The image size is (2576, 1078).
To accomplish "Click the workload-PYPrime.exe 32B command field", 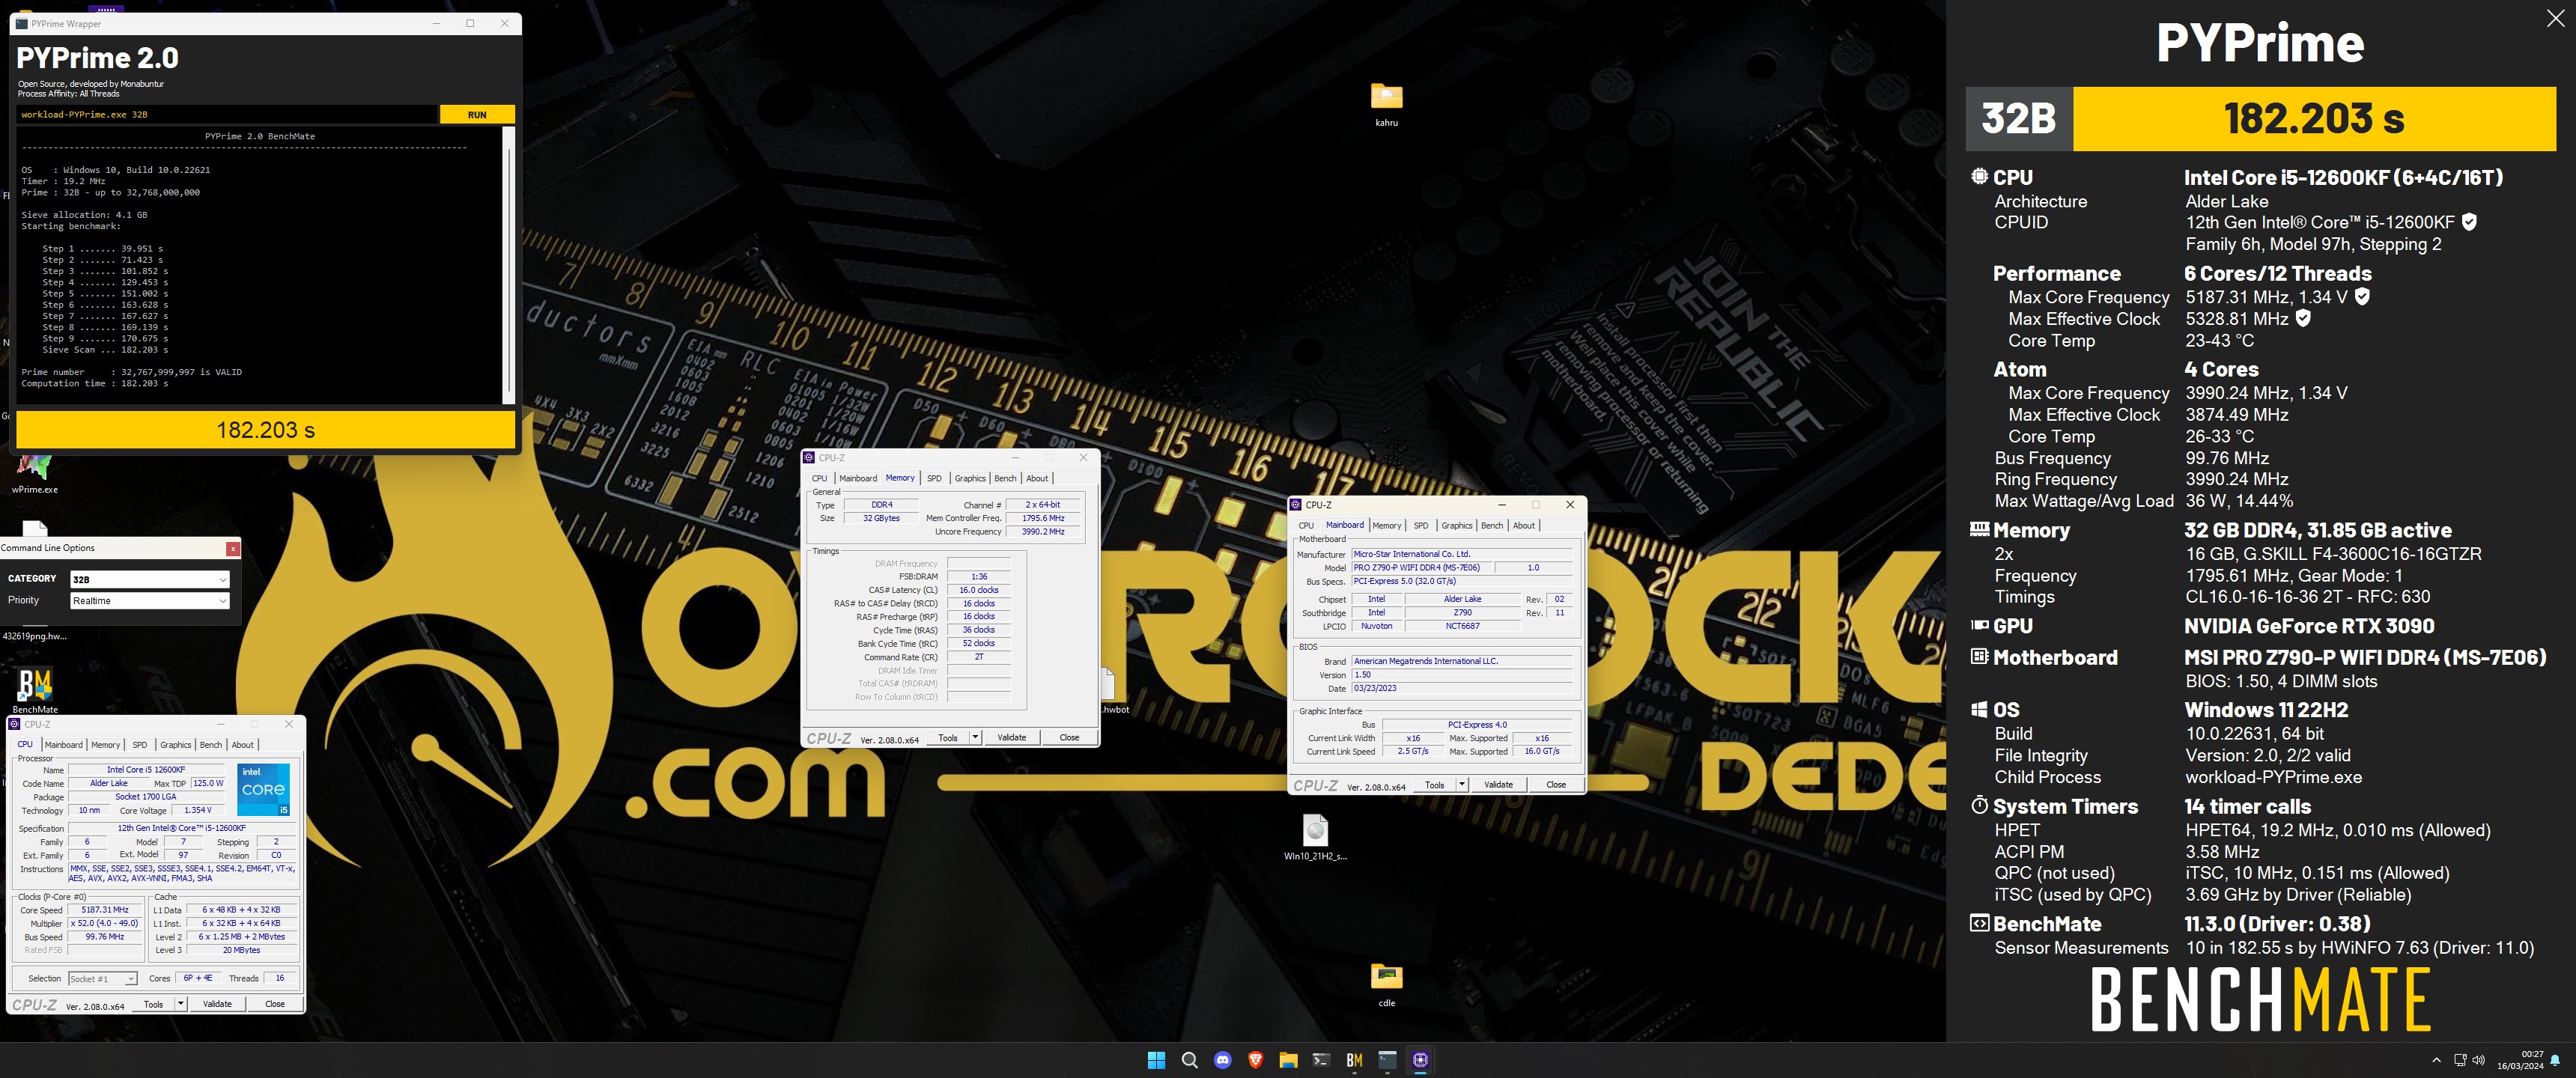I will point(227,115).
